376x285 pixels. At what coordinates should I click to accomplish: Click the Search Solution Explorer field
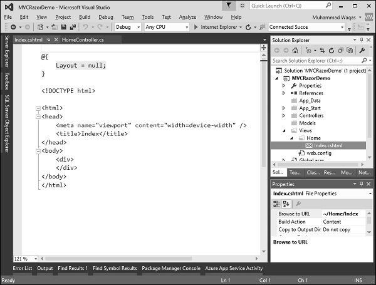(x=316, y=61)
